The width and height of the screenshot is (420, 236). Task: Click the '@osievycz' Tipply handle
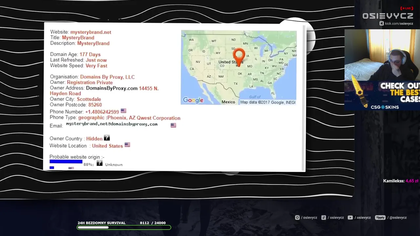pyautogui.click(x=398, y=217)
